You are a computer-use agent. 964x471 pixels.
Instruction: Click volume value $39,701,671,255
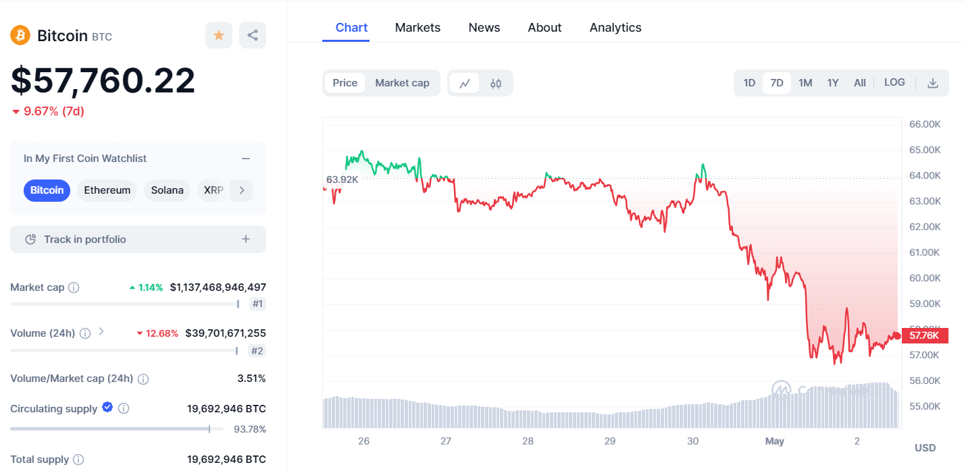pos(226,333)
